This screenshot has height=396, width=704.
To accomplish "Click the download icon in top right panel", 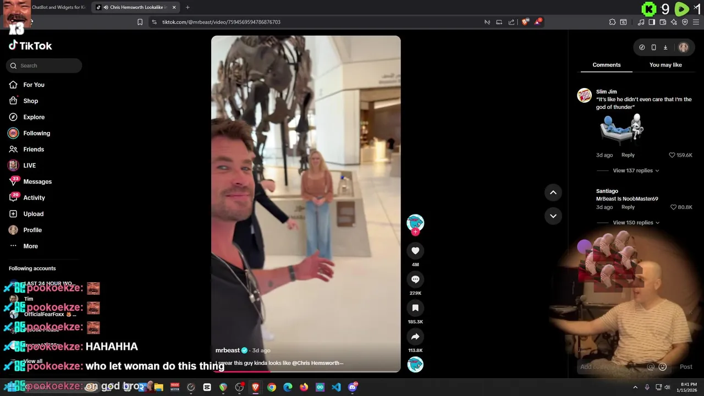I will click(x=665, y=47).
